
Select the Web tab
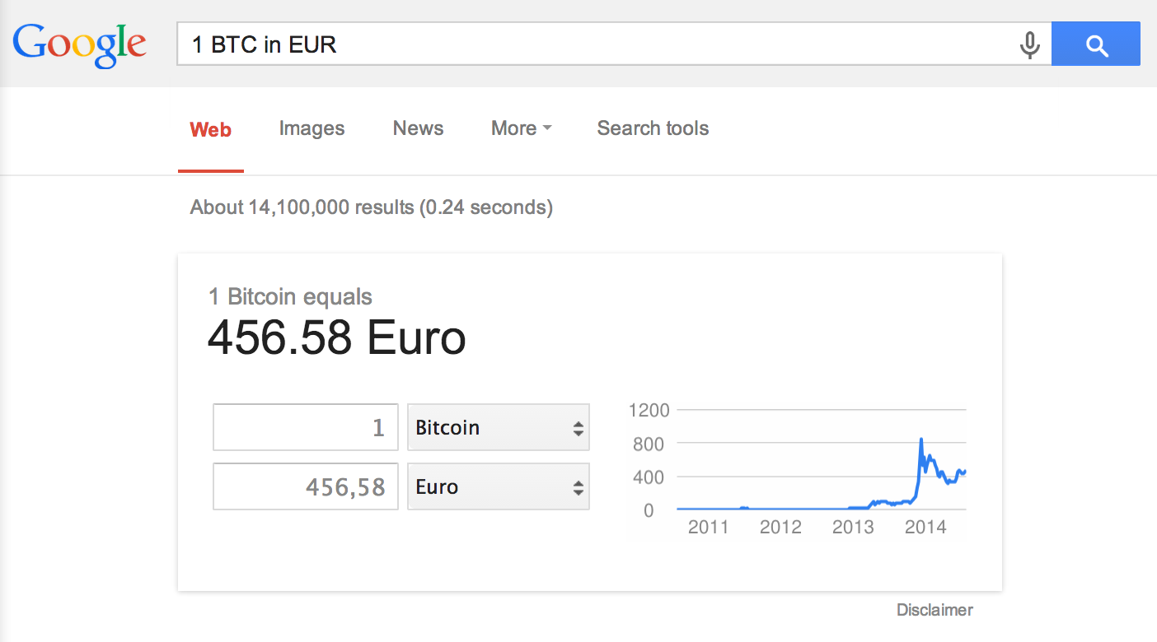(x=211, y=129)
